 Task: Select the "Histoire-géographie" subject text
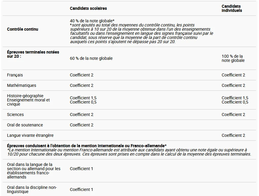point(25,96)
